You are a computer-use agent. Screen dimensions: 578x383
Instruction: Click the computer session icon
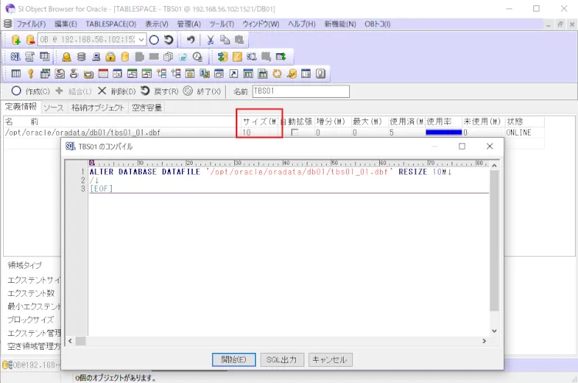[96, 57]
